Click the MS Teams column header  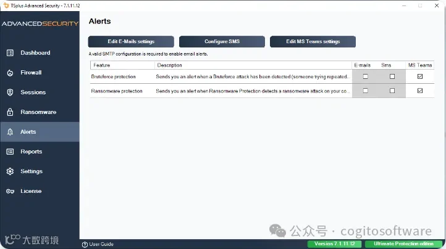point(420,65)
